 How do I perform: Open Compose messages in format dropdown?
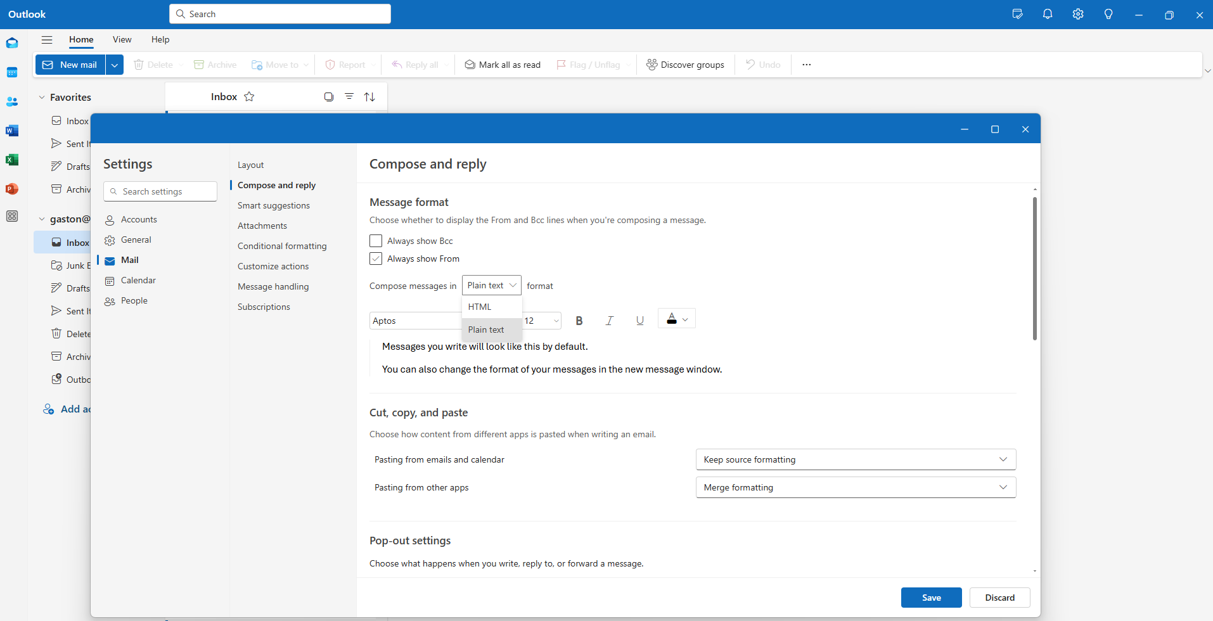[492, 285]
